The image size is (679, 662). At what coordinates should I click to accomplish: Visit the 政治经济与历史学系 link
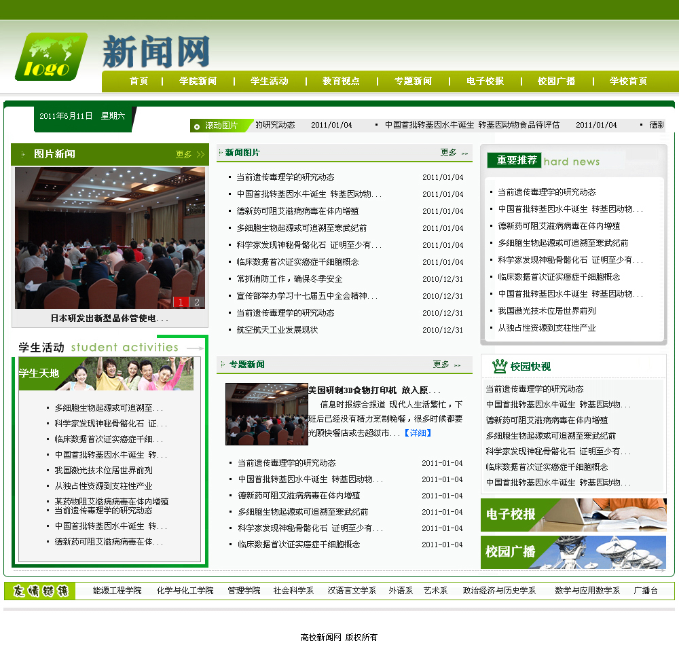(499, 591)
